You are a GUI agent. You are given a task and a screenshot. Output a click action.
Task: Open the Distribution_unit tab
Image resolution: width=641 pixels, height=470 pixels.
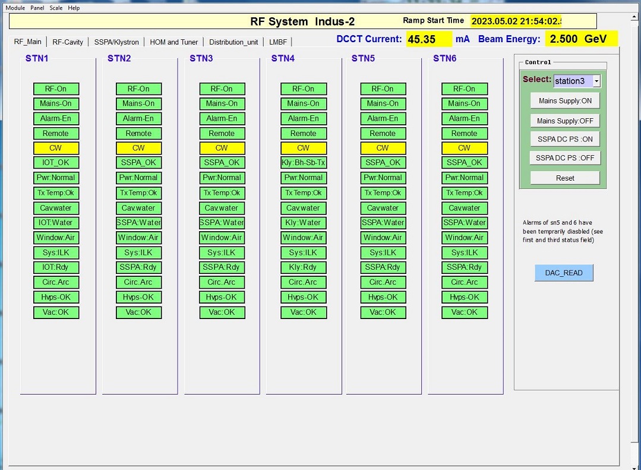click(233, 42)
